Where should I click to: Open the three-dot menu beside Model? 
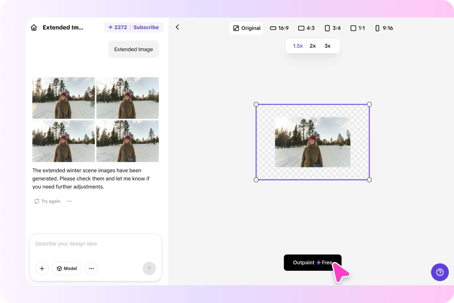point(91,269)
